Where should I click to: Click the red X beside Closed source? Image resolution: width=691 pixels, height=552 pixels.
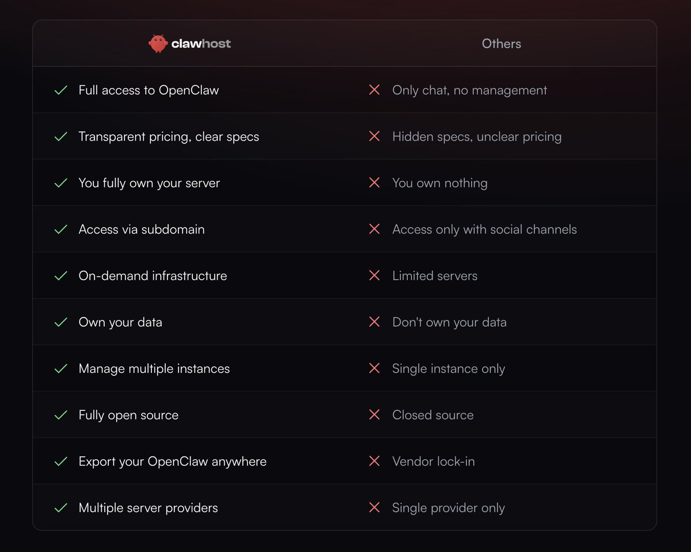[374, 415]
